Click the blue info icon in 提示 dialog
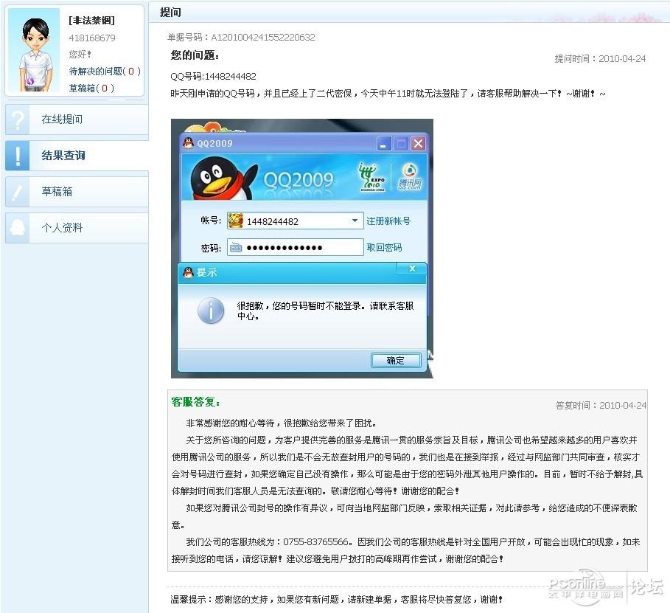This screenshot has width=670, height=613. (211, 311)
